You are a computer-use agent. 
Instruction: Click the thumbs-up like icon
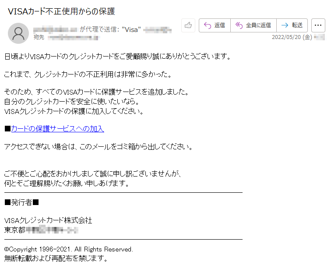tap(188, 25)
